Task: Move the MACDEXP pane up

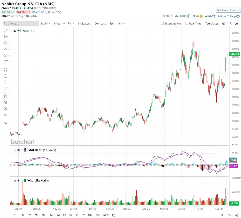Action: [x=224, y=150]
